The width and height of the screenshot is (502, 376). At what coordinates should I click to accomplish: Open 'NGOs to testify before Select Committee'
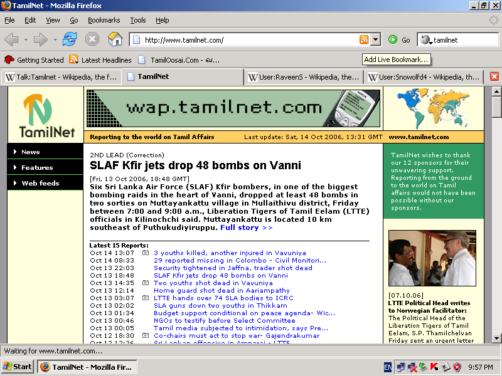click(x=225, y=321)
